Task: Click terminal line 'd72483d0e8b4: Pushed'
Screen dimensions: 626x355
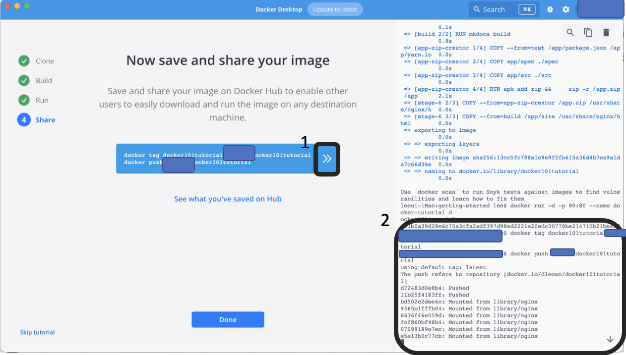Action: (x=435, y=288)
